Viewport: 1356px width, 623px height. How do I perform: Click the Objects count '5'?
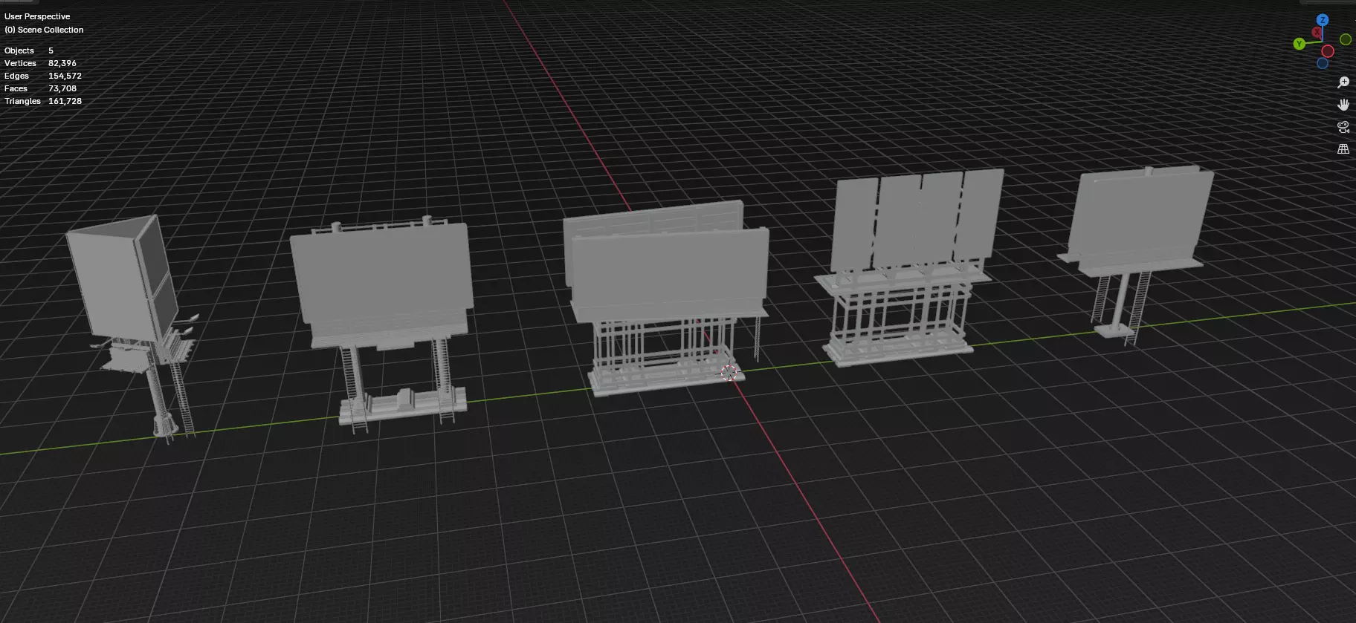[x=51, y=50]
